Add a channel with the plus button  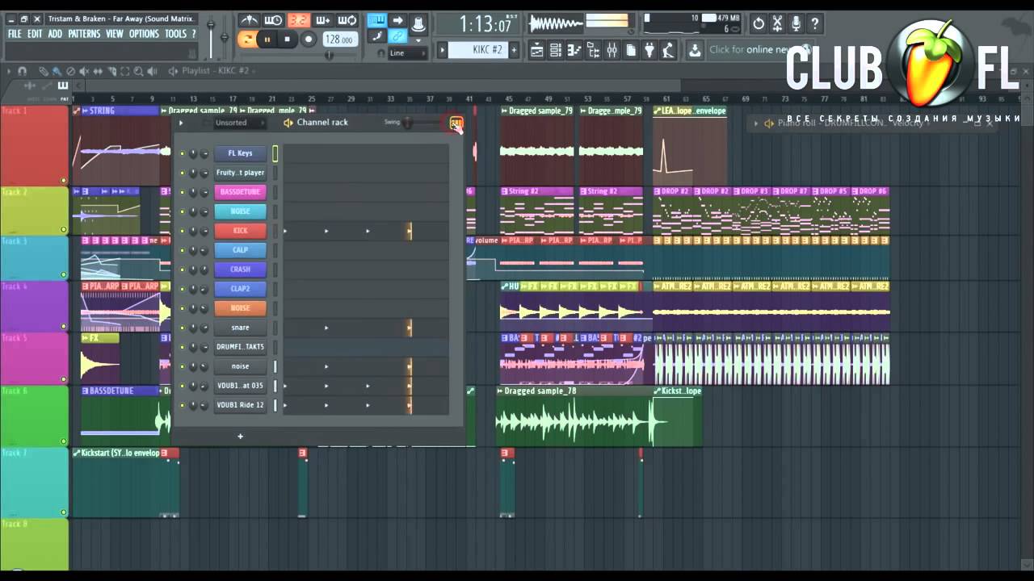tap(240, 437)
